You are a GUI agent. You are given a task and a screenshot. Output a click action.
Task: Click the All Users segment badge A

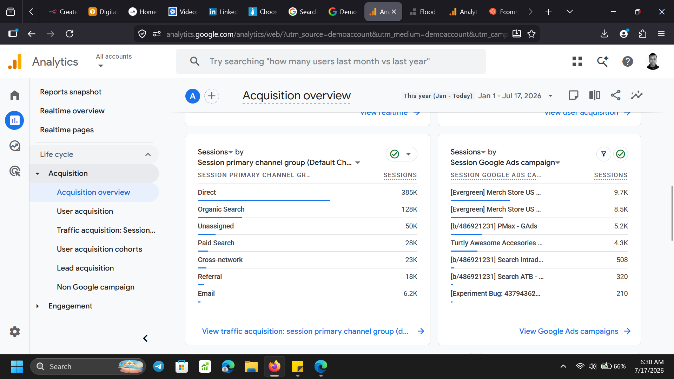point(193,96)
